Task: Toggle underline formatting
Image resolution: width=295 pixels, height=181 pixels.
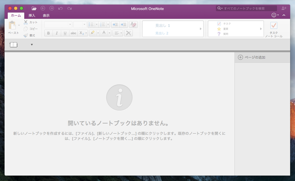Action: pos(65,33)
